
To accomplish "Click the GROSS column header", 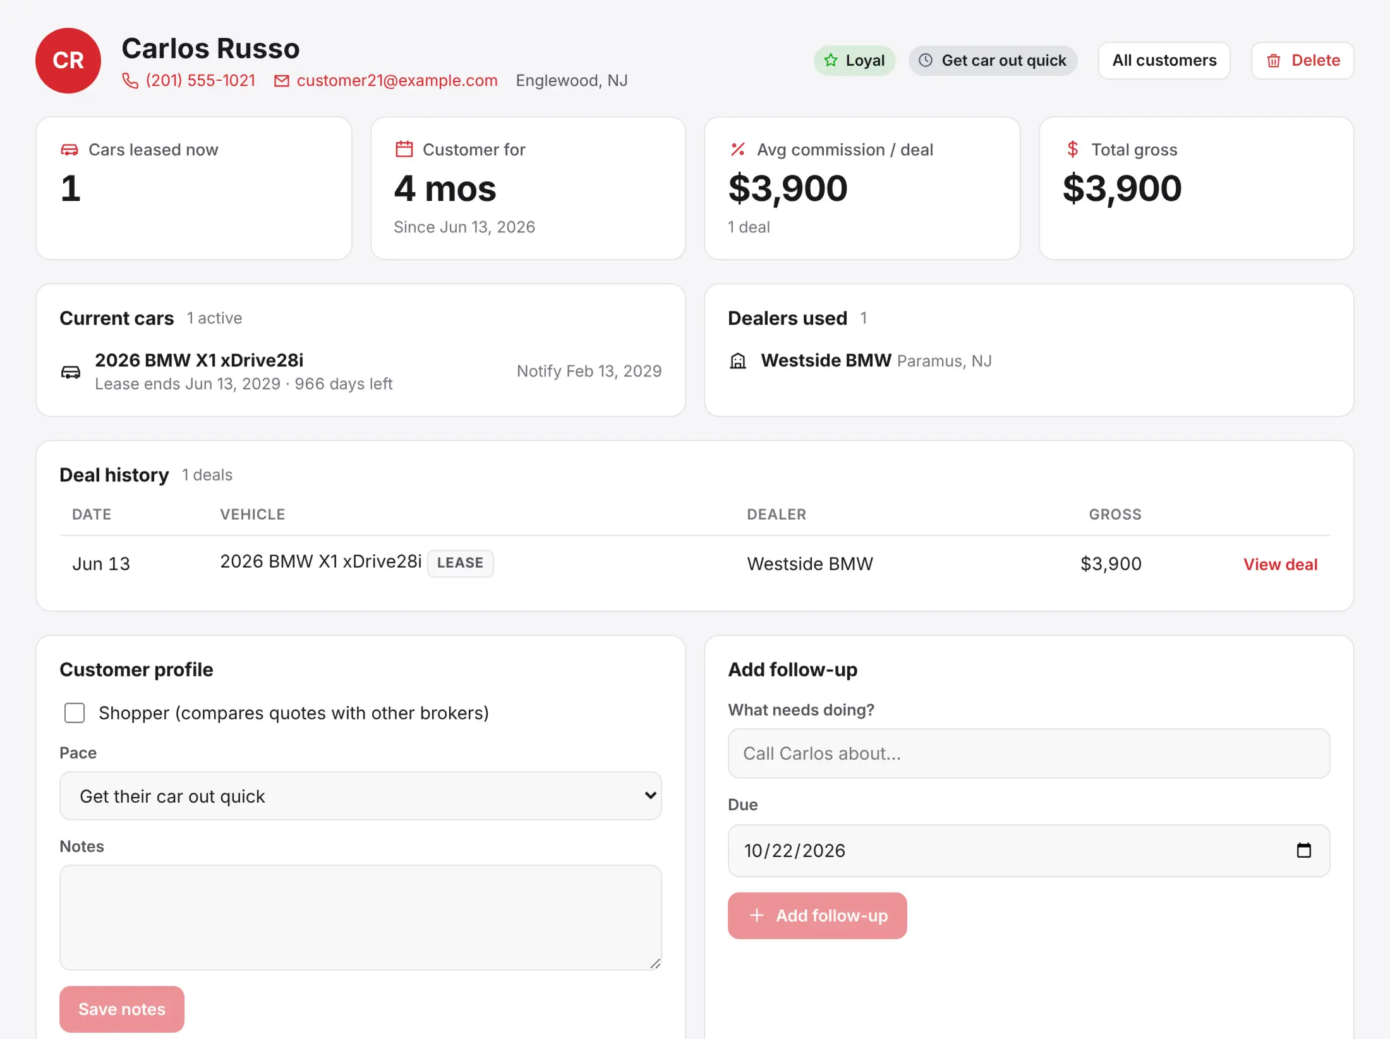I will click(x=1115, y=514).
